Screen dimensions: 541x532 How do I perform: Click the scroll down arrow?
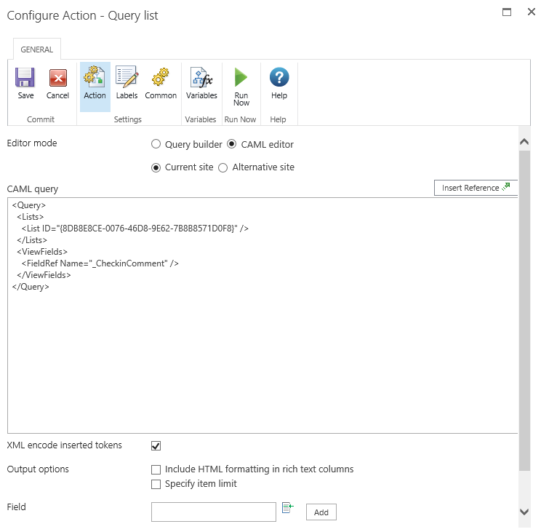point(524,512)
